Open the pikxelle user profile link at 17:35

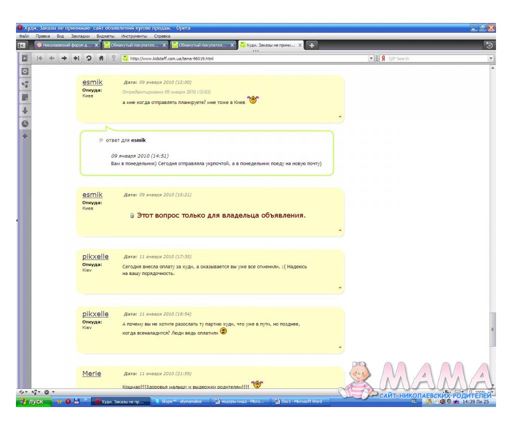(95, 256)
